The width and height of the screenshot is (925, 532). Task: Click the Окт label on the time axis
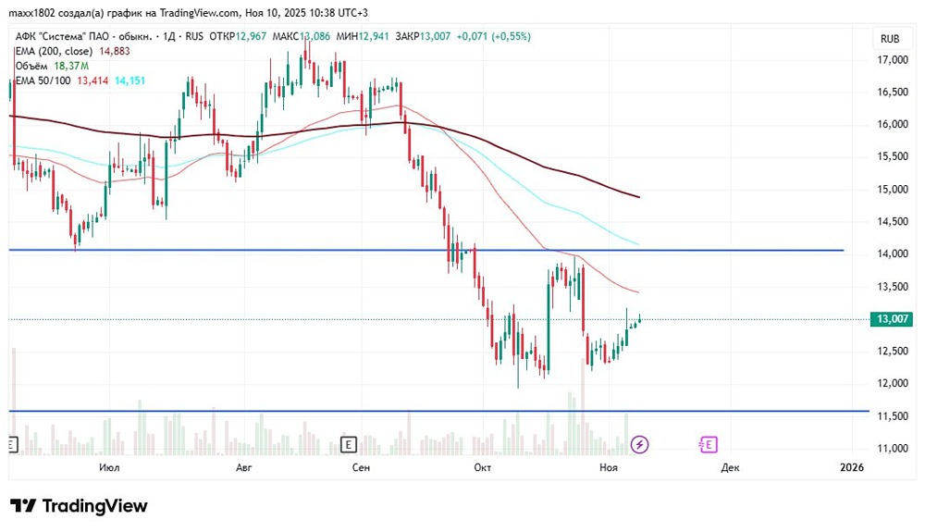482,468
